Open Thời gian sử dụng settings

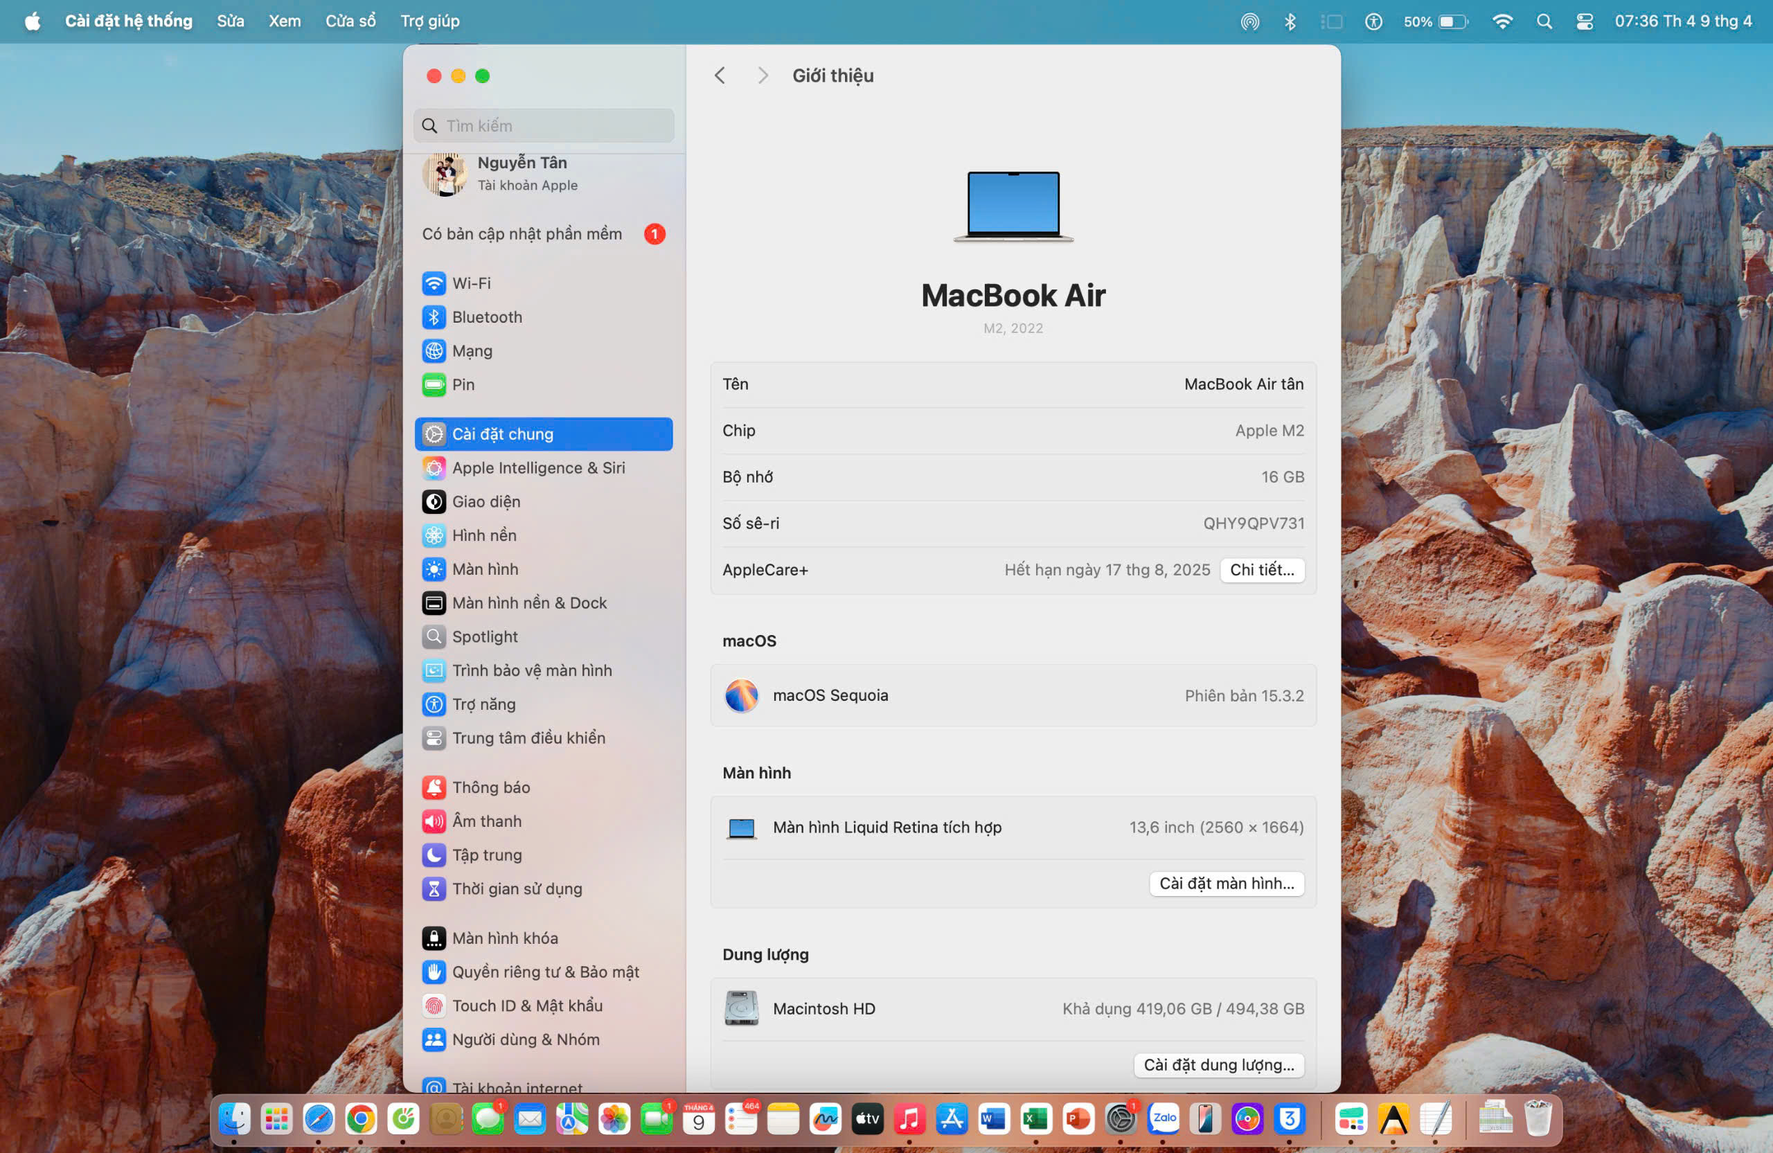click(x=543, y=888)
